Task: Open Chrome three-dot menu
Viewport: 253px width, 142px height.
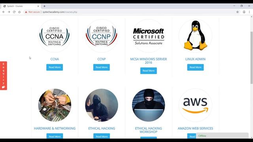Action: pos(249,12)
